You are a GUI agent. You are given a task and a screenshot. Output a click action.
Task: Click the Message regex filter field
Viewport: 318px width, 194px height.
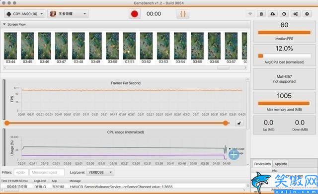pyautogui.click(x=47, y=172)
